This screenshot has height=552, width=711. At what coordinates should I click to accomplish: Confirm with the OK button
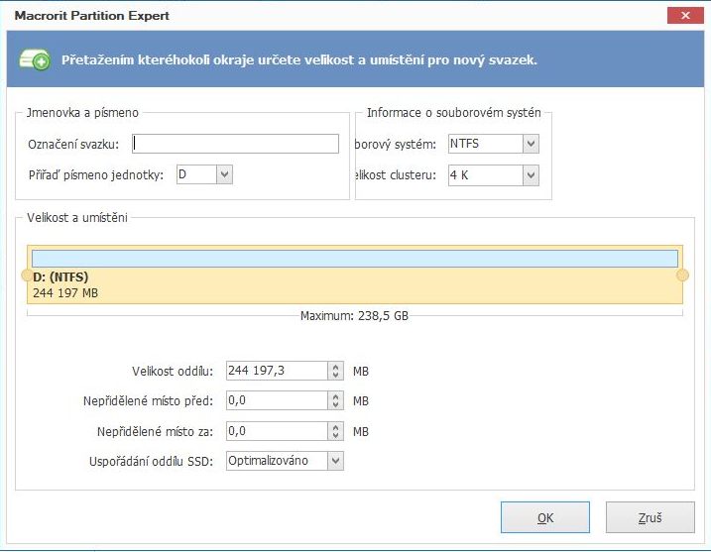pos(544,517)
